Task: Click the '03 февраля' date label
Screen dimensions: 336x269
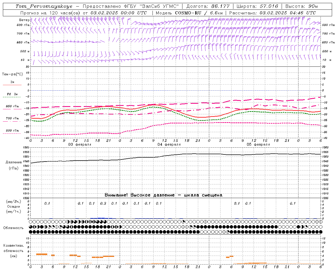Action: (x=80, y=144)
